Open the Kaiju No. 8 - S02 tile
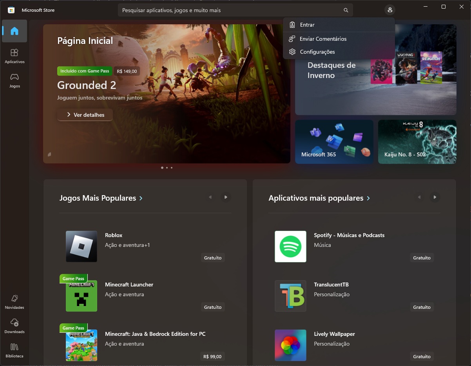 (417, 141)
